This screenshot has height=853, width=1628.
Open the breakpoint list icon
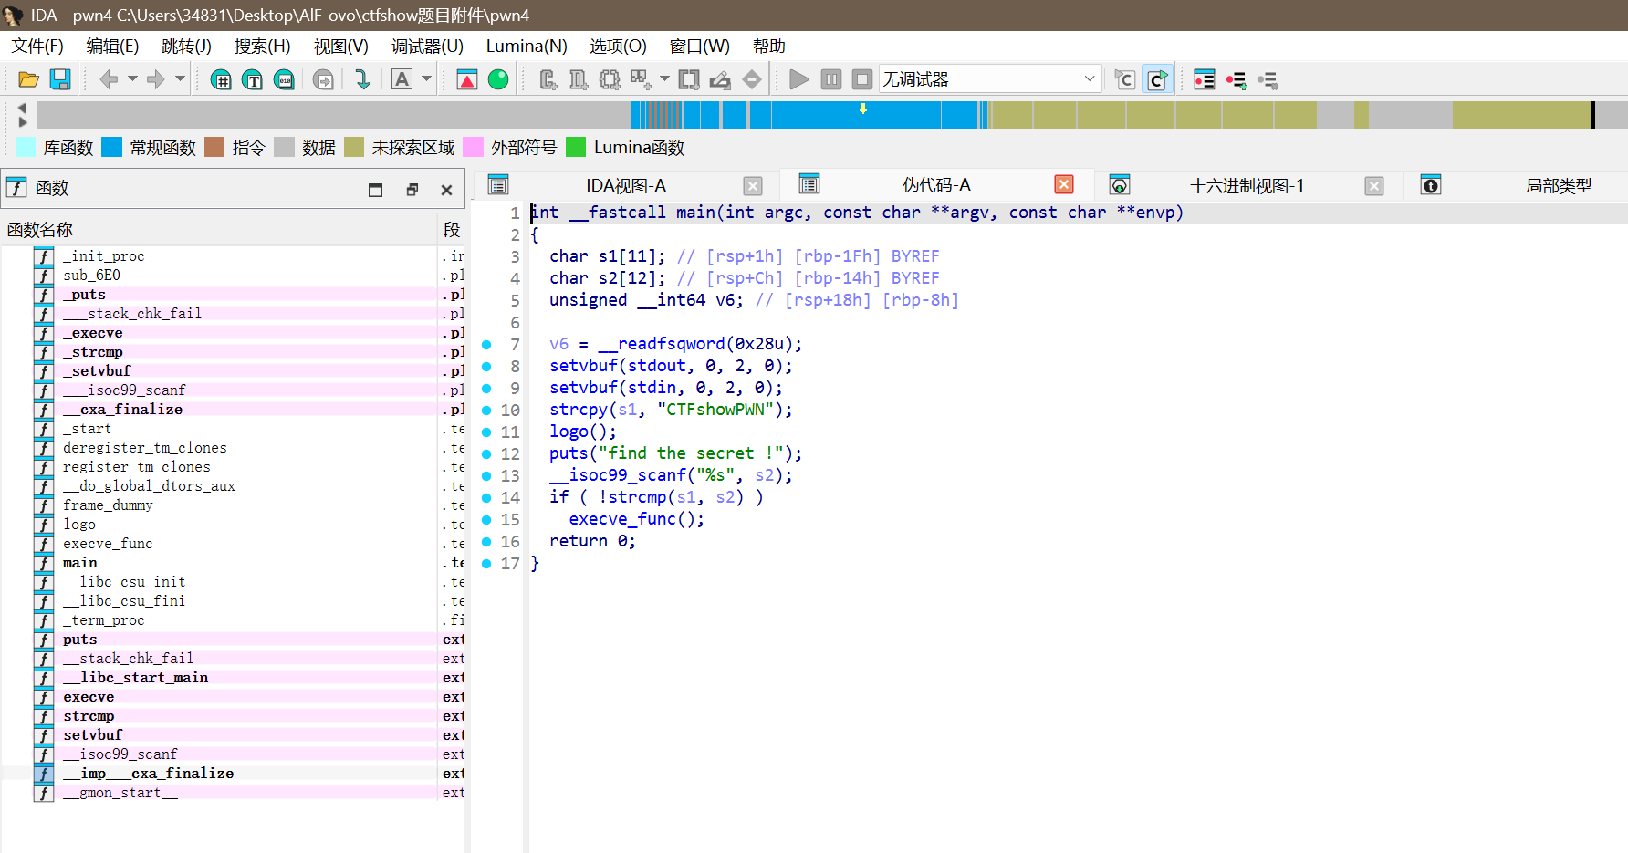point(1205,80)
